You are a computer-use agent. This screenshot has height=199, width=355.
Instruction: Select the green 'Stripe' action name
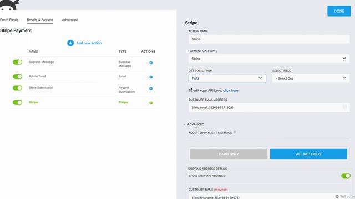point(33,102)
